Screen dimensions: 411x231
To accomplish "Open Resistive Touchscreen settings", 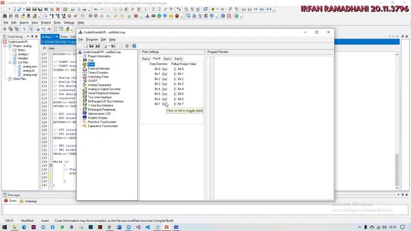I will [102, 122].
